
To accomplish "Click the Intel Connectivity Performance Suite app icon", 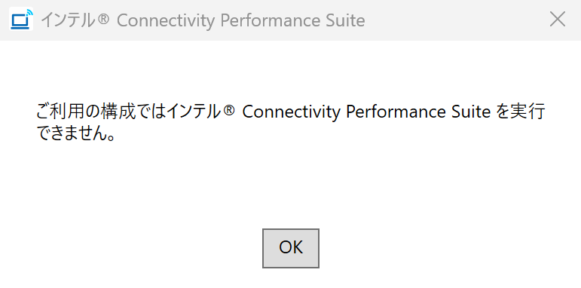I will coord(21,20).
